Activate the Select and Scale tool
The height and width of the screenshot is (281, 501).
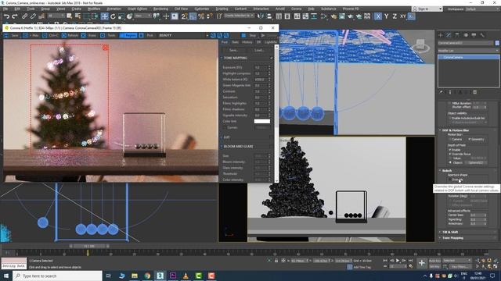(121, 16)
